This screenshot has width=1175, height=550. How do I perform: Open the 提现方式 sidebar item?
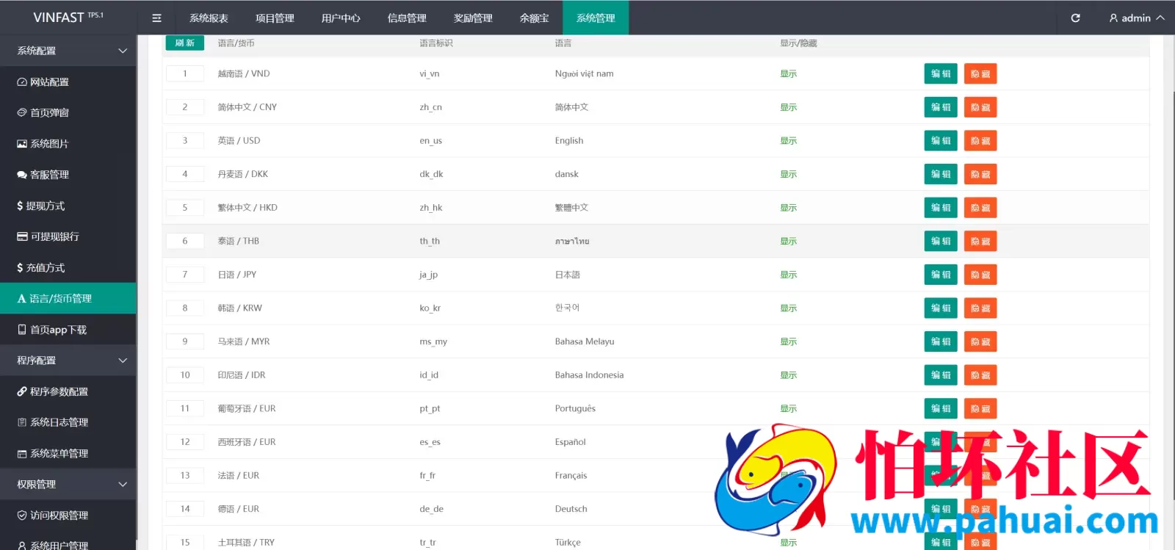[x=68, y=206]
